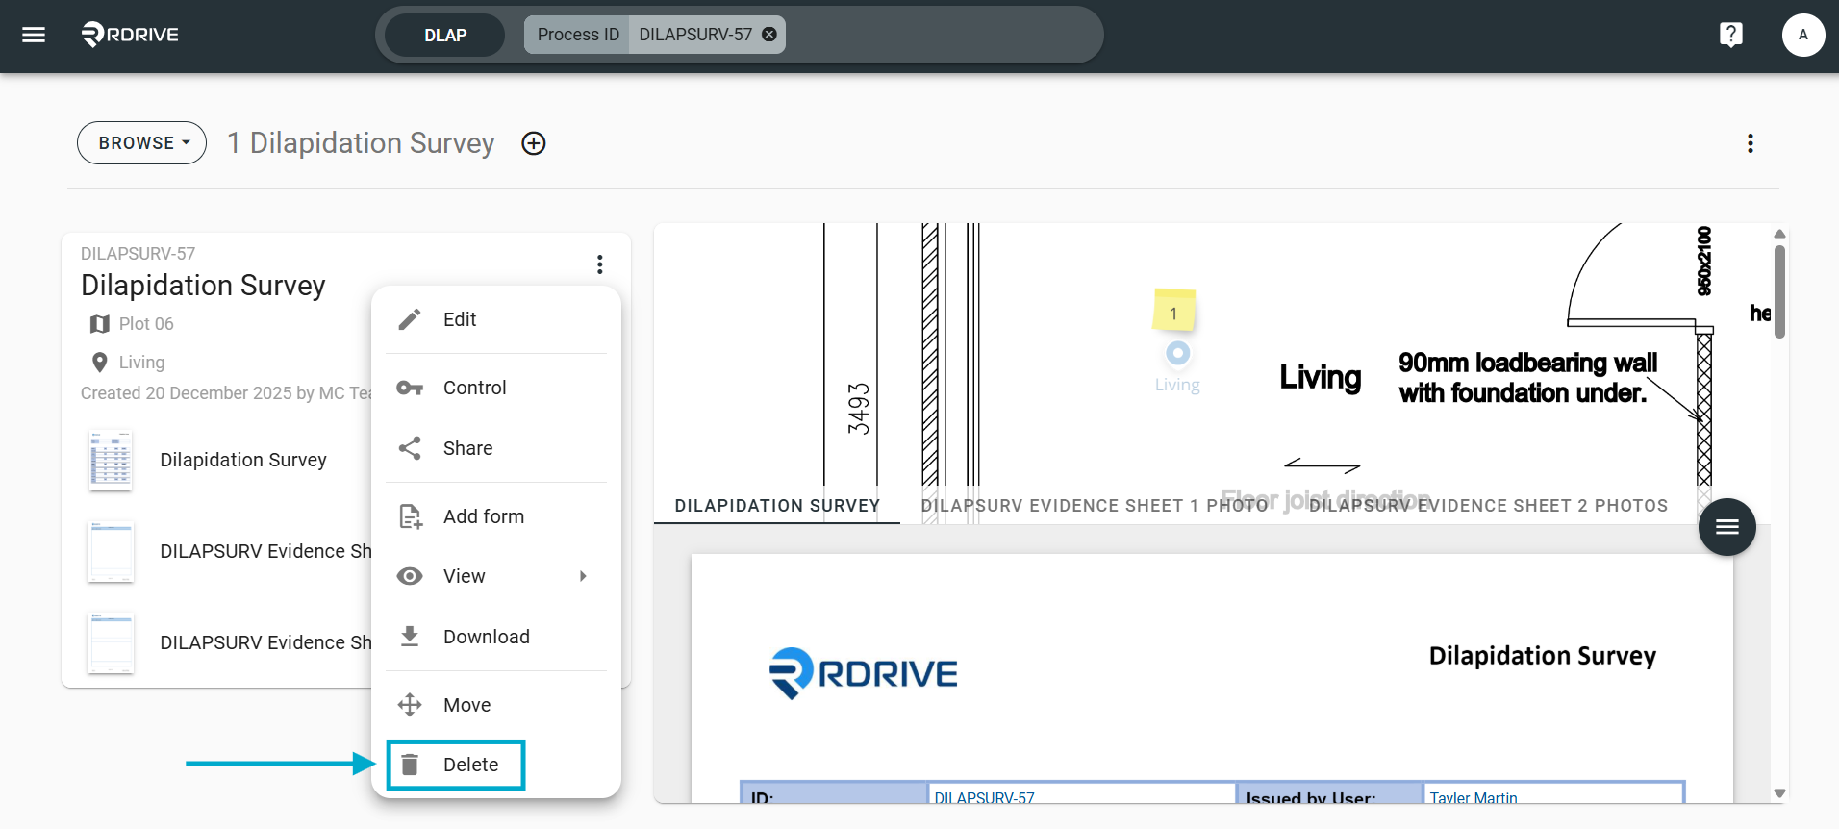1839x829 pixels.
Task: Click the eye View icon
Action: pos(410,576)
